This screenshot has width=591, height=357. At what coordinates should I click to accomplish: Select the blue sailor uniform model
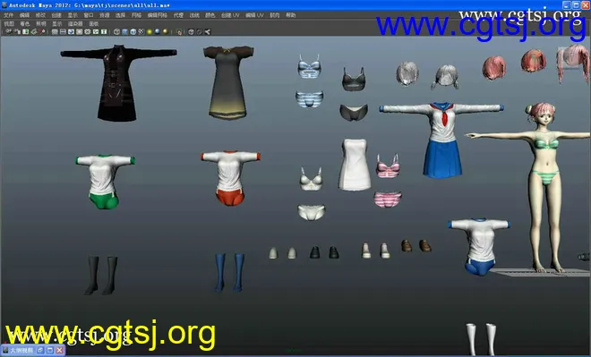tap(441, 140)
